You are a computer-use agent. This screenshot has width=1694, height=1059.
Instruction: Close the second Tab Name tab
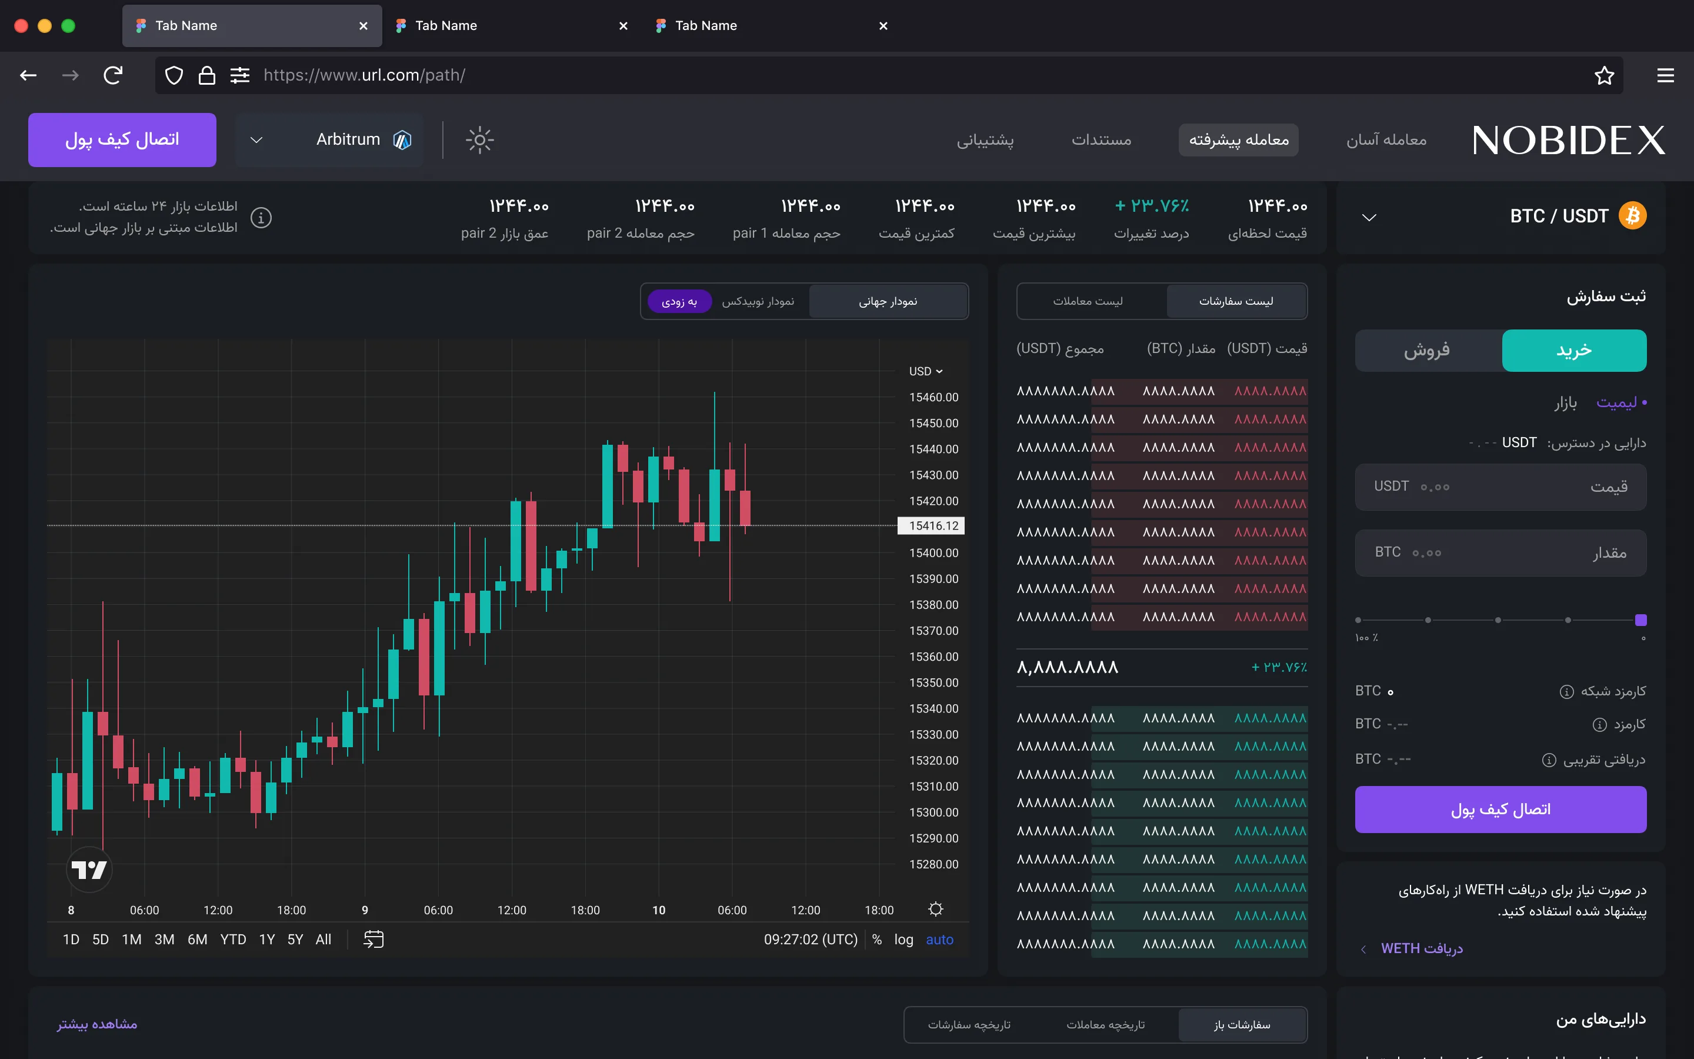pos(623,26)
